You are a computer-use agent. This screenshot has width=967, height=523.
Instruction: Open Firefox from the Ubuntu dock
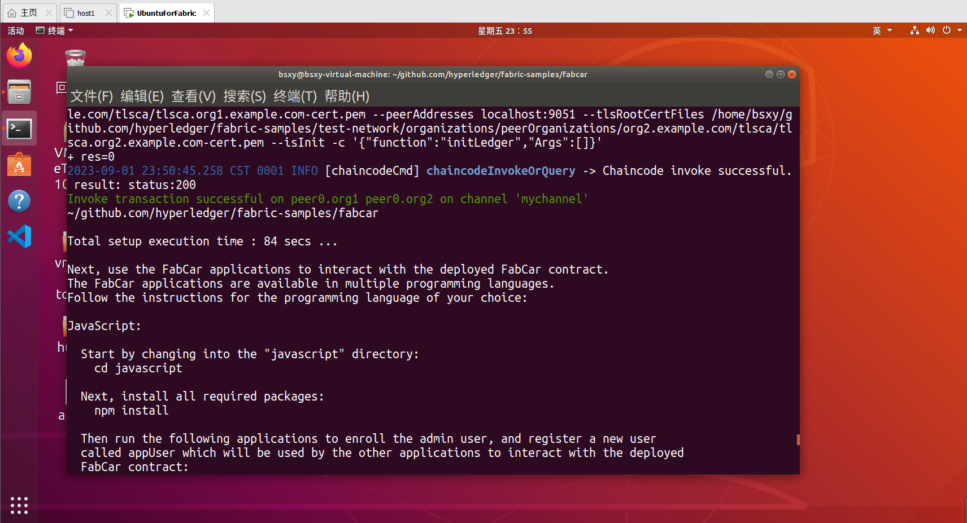click(x=19, y=56)
